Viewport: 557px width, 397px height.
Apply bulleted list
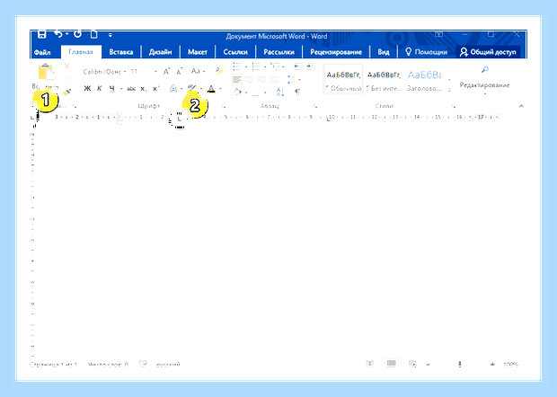click(236, 66)
